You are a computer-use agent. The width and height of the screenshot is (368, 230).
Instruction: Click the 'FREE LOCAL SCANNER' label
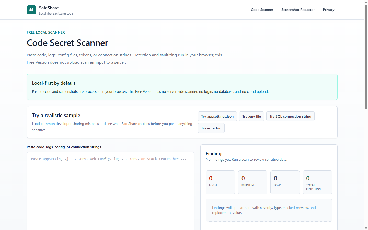pos(46,32)
